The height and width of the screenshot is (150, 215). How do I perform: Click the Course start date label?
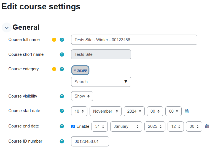point(24,111)
